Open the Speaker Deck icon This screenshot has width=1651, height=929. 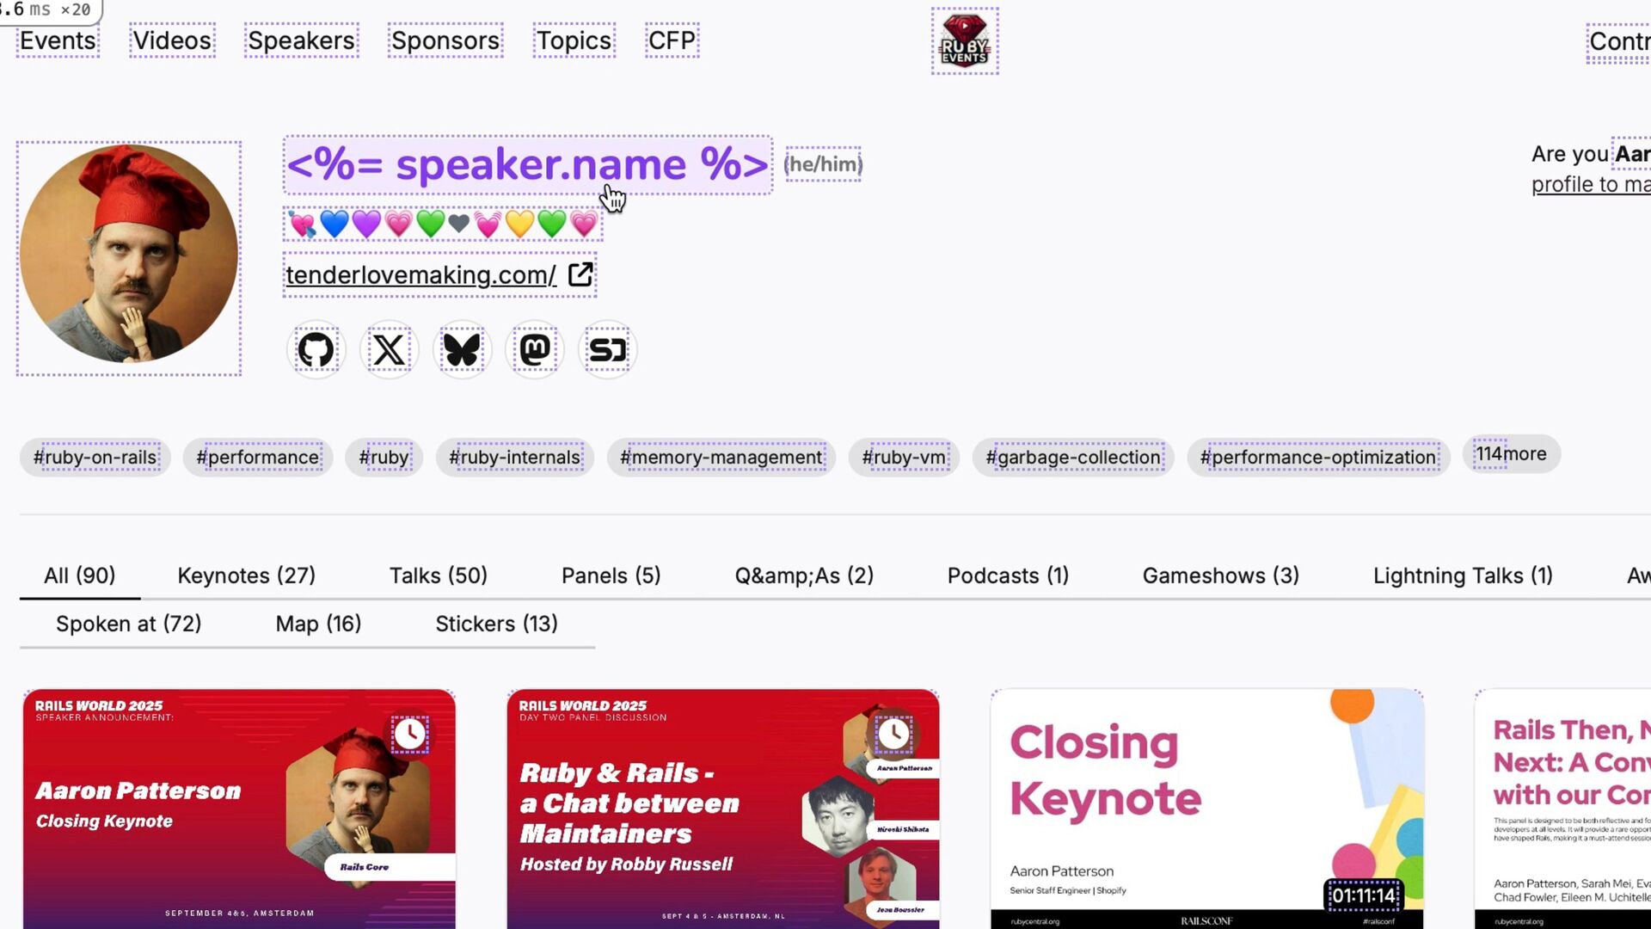tap(608, 350)
